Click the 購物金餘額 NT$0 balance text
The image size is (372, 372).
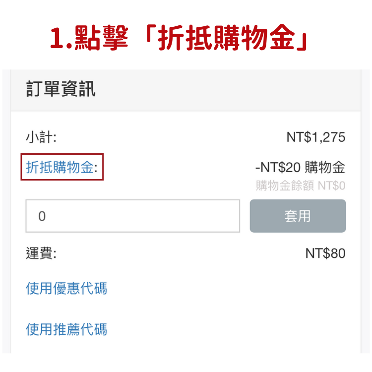click(x=300, y=186)
